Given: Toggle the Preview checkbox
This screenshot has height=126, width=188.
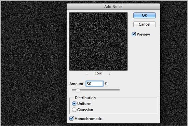Looking at the screenshot, I should pyautogui.click(x=134, y=34).
